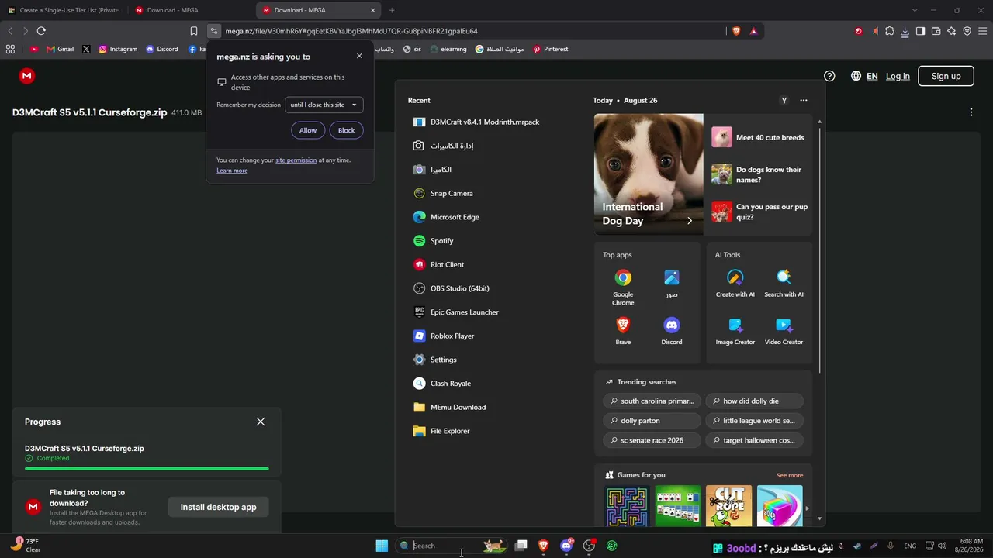The width and height of the screenshot is (993, 558).
Task: Open Settings from the Recent list
Action: pos(434,360)
